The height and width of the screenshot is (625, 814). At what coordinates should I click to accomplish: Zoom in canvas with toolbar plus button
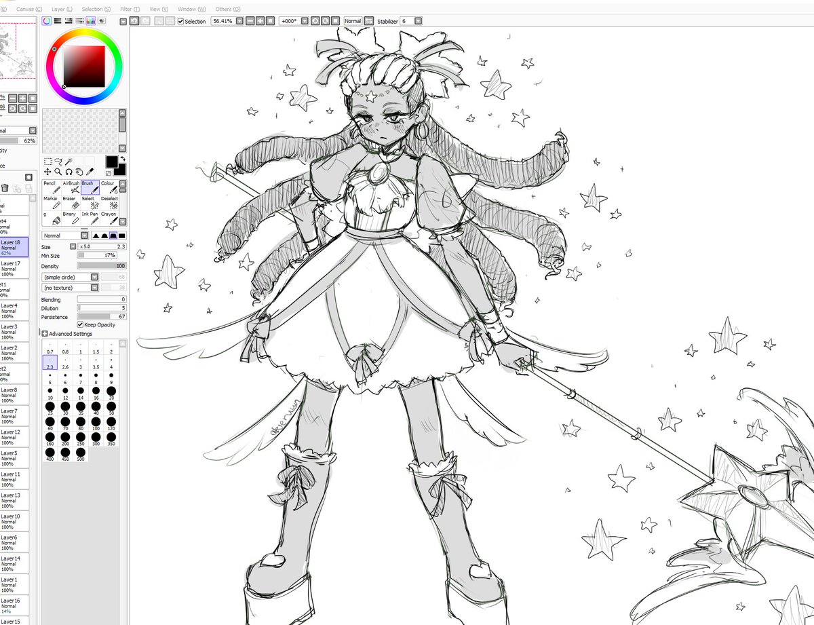[260, 21]
